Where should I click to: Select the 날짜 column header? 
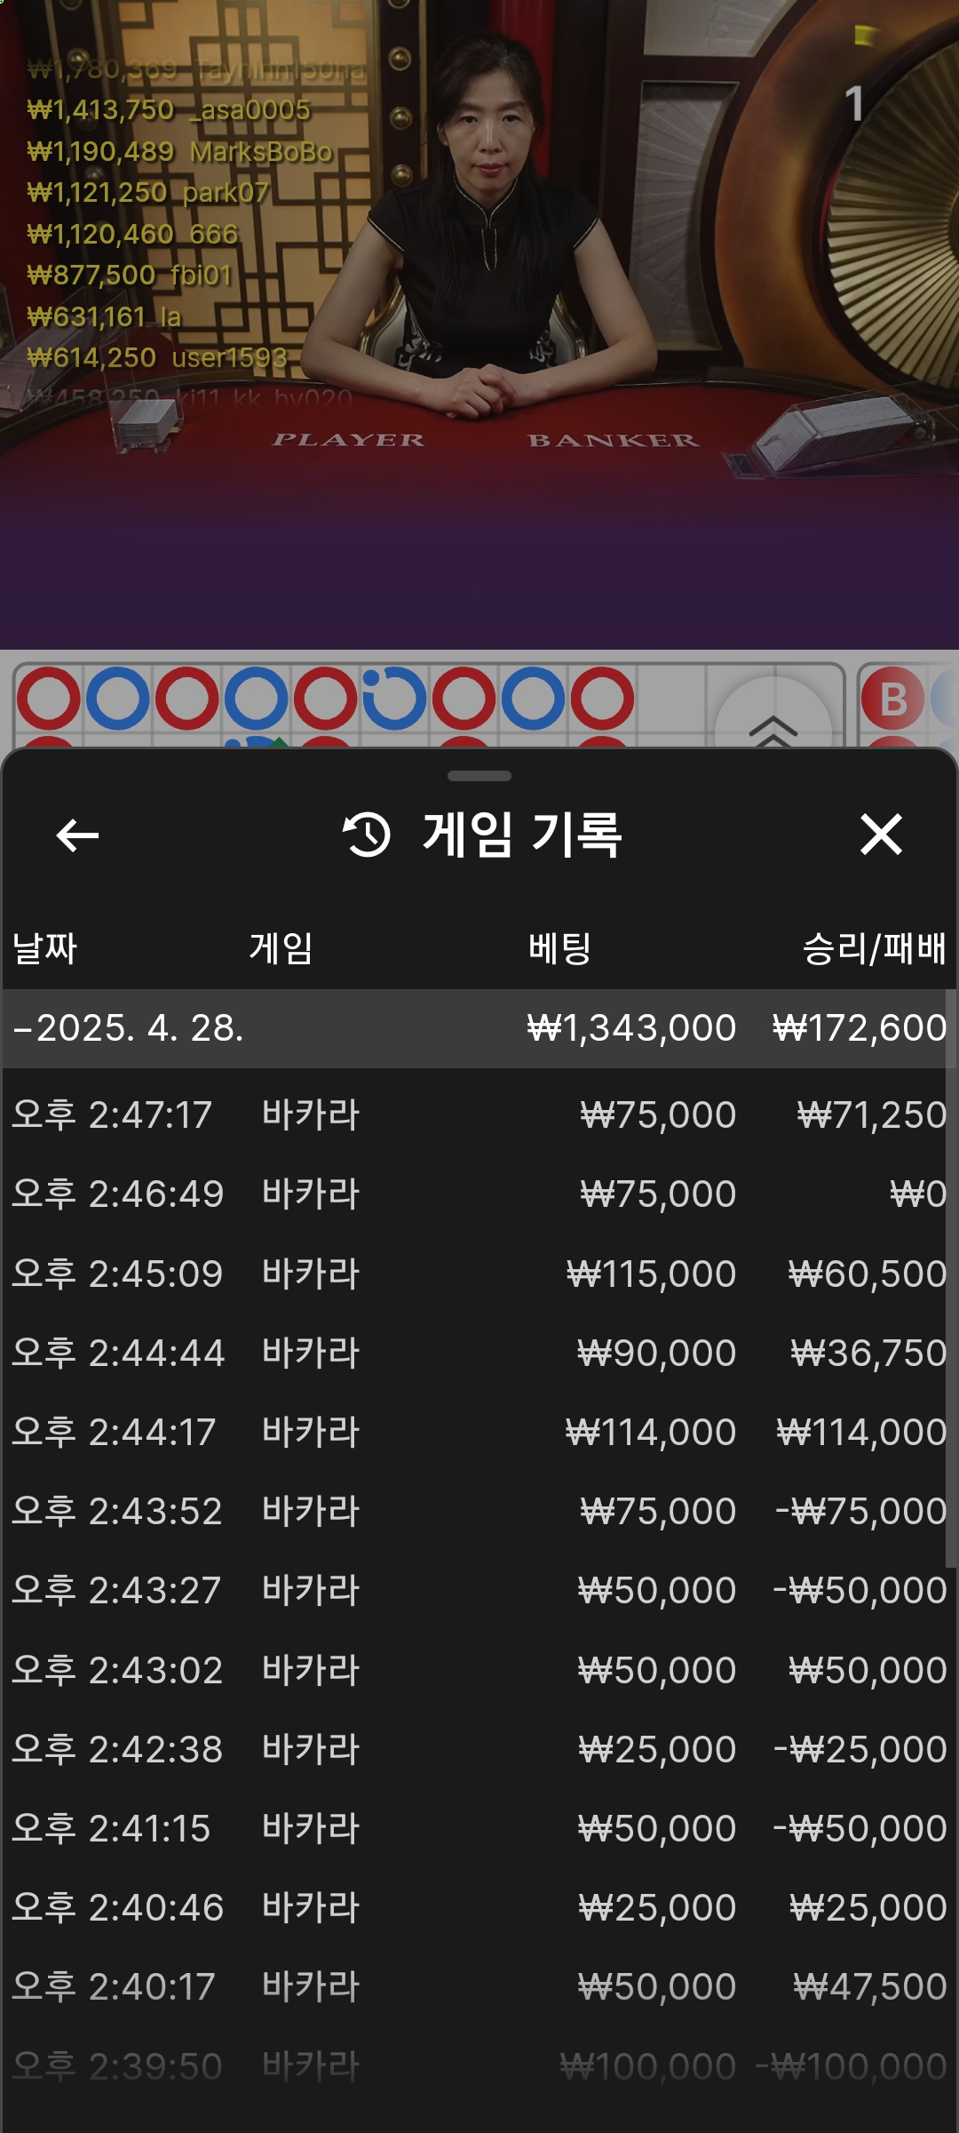click(x=44, y=948)
